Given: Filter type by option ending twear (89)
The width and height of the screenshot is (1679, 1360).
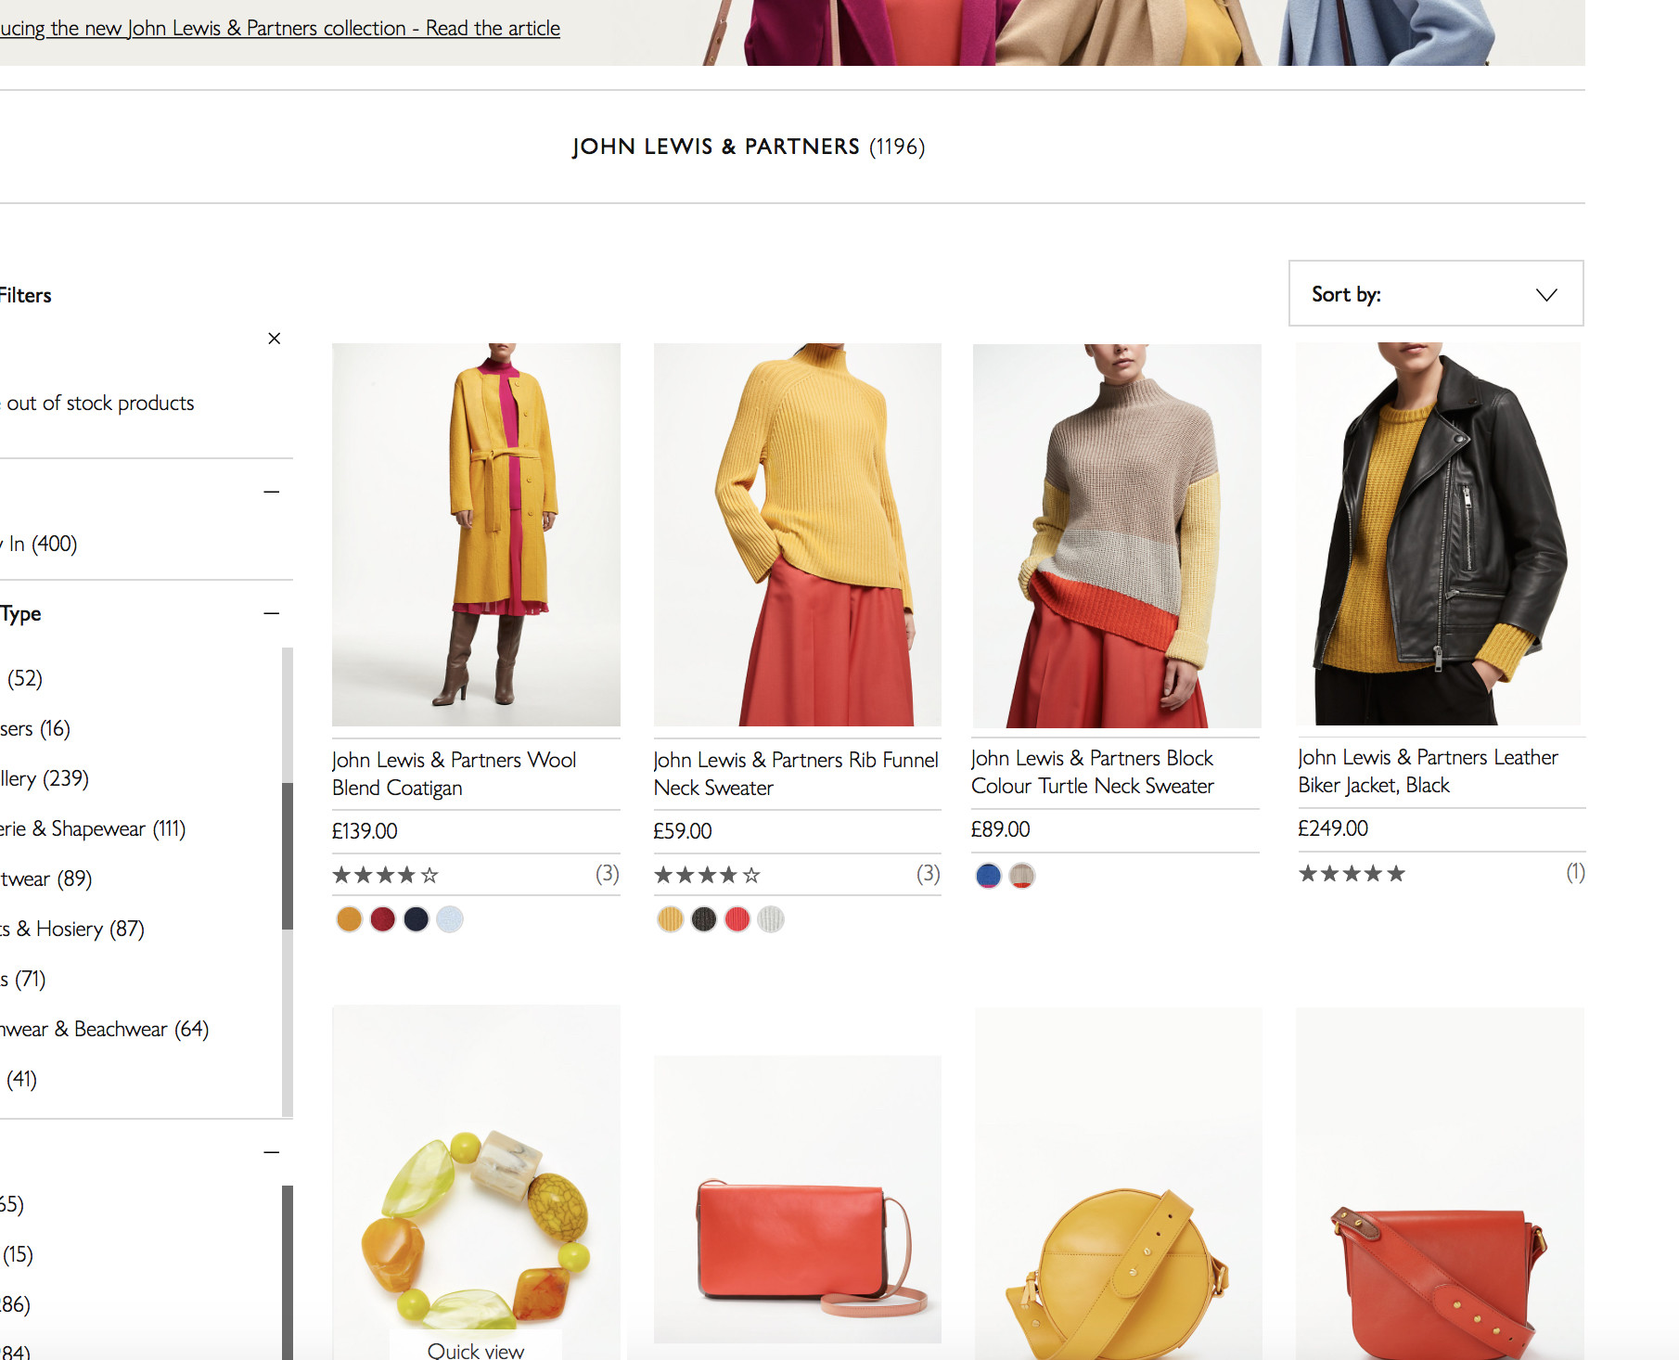Looking at the screenshot, I should (46, 879).
